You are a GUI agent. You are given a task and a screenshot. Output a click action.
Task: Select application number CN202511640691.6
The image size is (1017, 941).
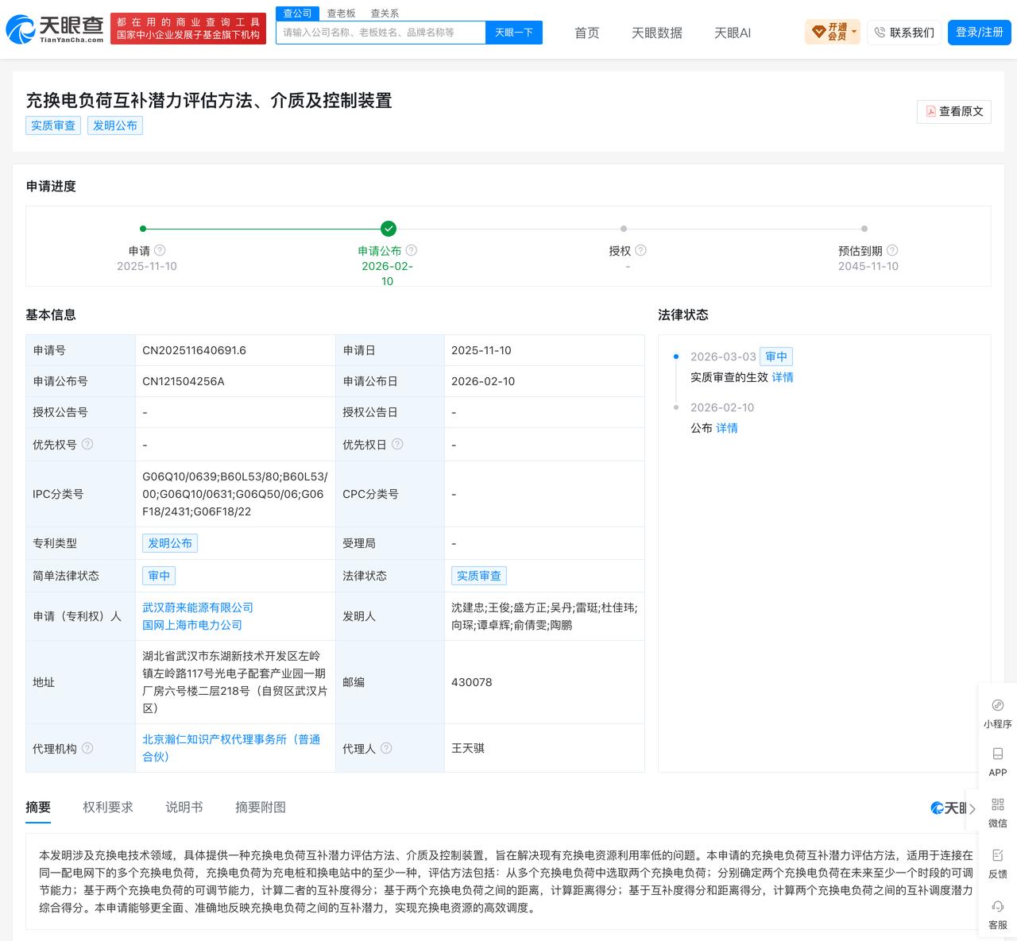coord(194,350)
